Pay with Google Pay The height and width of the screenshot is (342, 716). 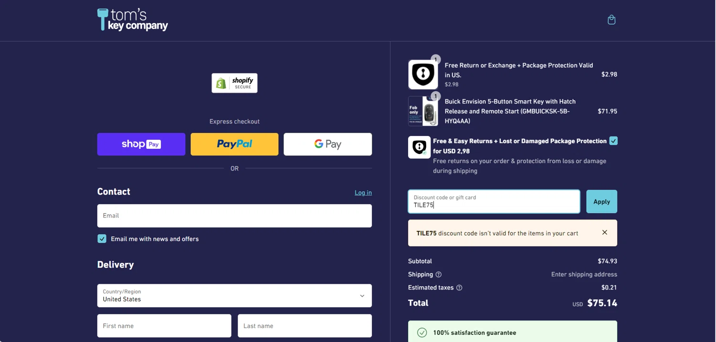pos(328,144)
